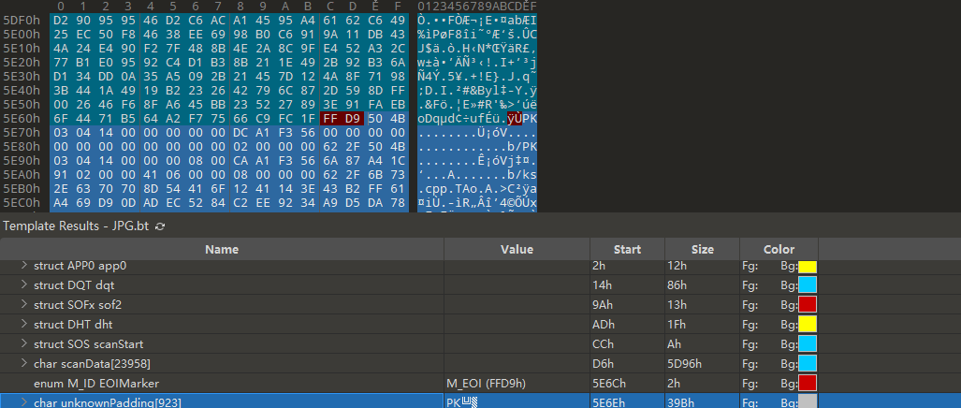Expand struct SOS scanStart entry
The width and height of the screenshot is (961, 408).
point(24,343)
